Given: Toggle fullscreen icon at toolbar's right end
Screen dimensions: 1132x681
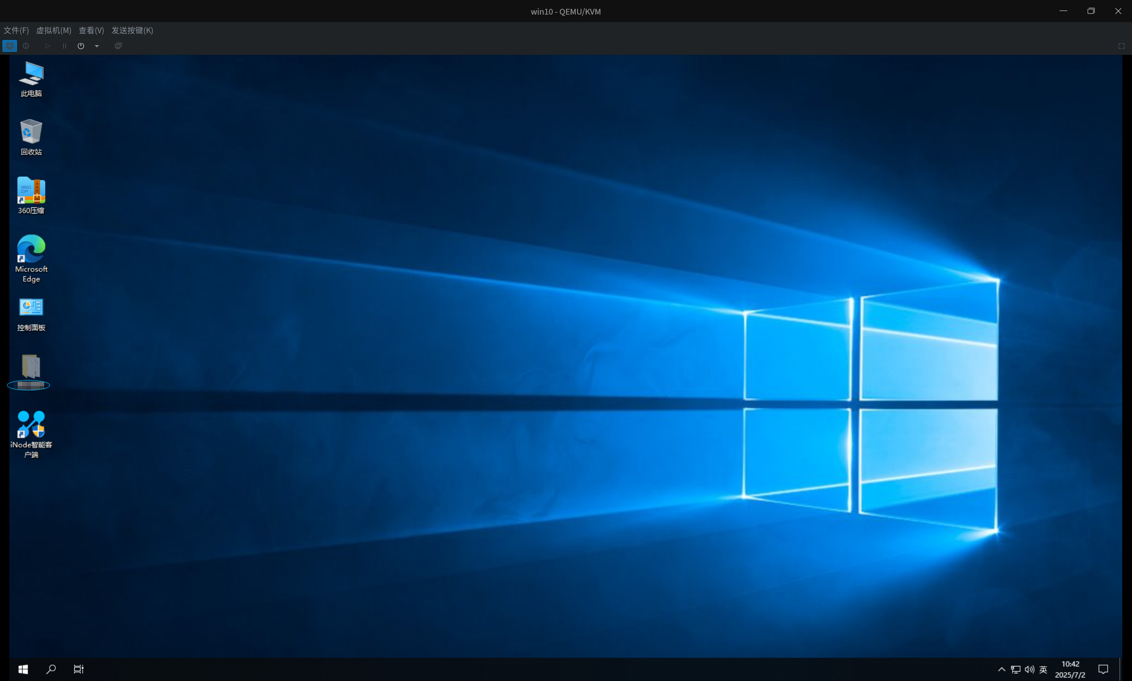Looking at the screenshot, I should (x=1121, y=46).
